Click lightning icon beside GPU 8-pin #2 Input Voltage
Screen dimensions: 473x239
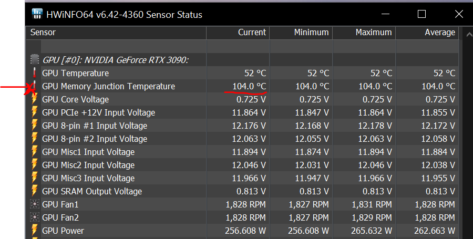click(x=34, y=138)
